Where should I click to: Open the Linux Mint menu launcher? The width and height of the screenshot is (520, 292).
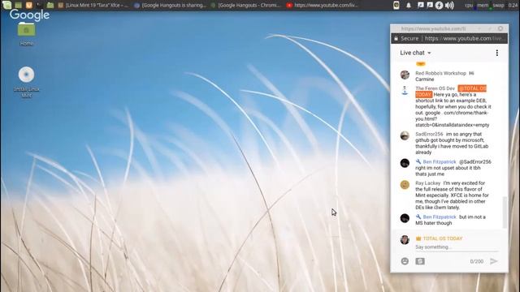(6, 5)
